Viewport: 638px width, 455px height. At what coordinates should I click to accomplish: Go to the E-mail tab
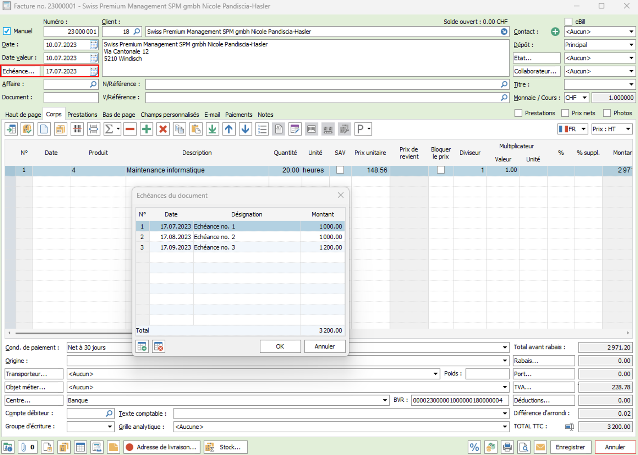pos(212,115)
